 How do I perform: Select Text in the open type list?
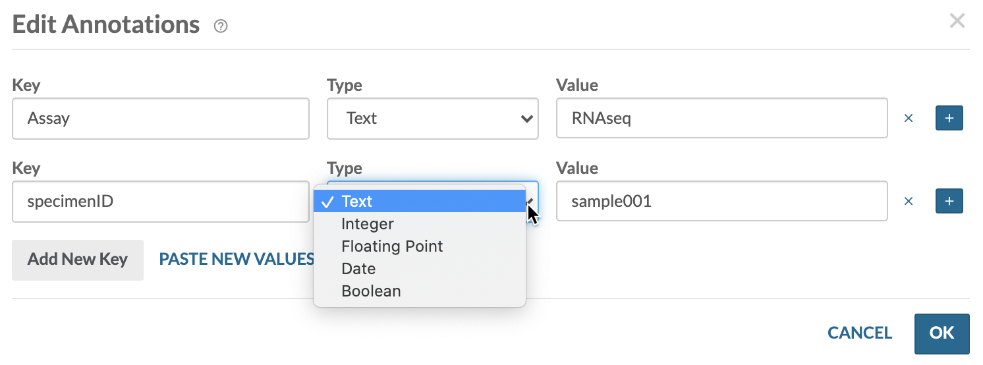419,202
